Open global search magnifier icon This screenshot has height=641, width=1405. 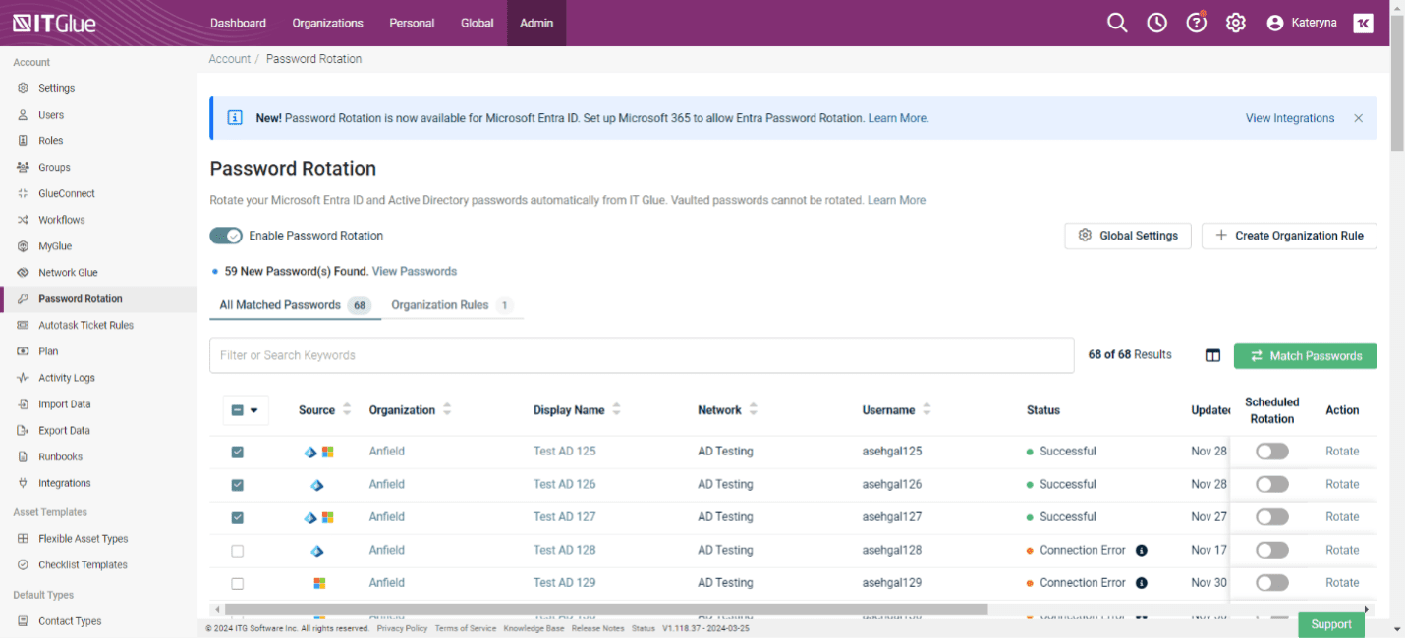pos(1117,22)
